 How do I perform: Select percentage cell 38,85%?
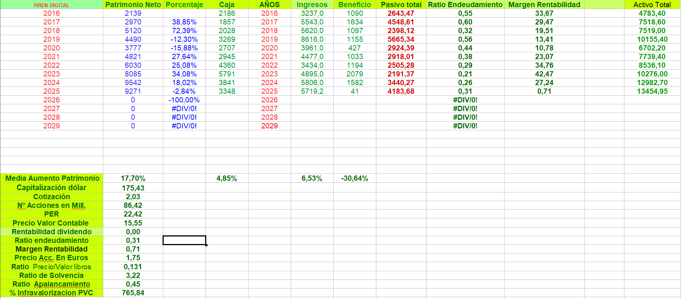tap(184, 22)
